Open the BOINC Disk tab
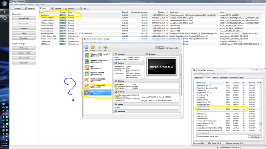 click(x=82, y=8)
